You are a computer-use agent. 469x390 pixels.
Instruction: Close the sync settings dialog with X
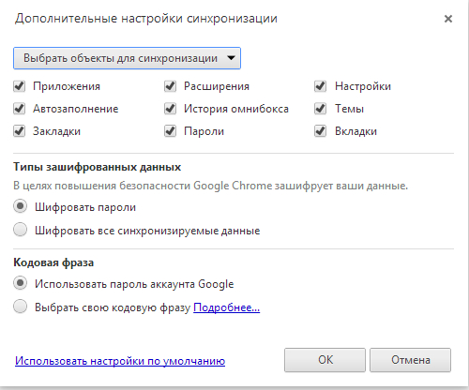pos(448,19)
